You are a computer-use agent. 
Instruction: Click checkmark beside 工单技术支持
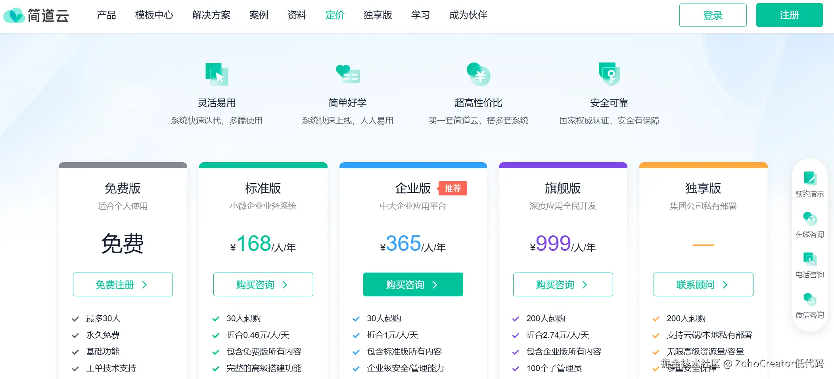click(x=75, y=369)
